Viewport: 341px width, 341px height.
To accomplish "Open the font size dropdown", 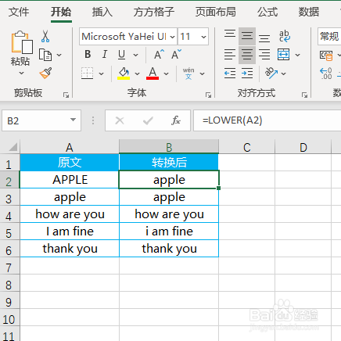I will [203, 37].
